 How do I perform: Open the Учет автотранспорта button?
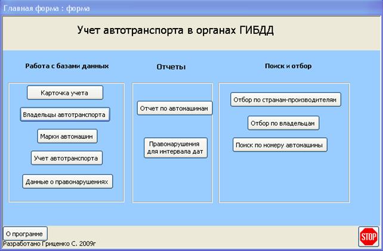pyautogui.click(x=67, y=158)
